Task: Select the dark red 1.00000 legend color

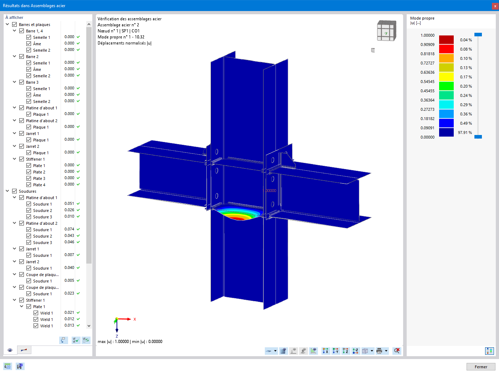Action: (x=446, y=40)
